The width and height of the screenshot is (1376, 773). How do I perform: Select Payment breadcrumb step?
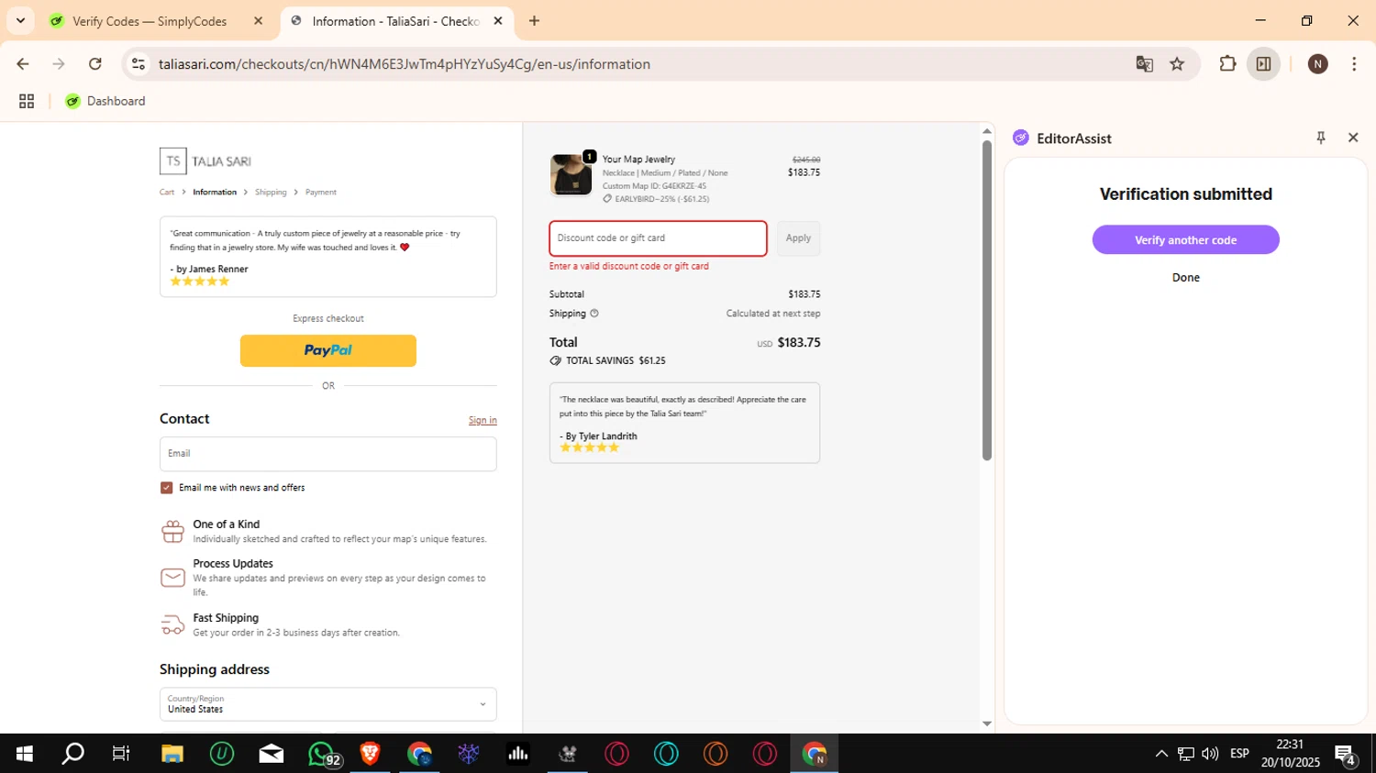click(321, 193)
